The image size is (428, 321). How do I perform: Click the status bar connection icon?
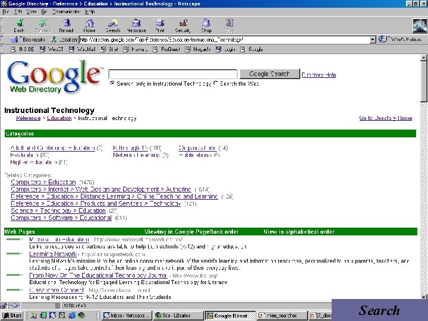(14, 306)
